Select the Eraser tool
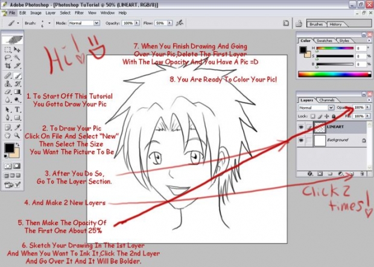Image resolution: width=374 pixels, height=267 pixels. pos(8,92)
